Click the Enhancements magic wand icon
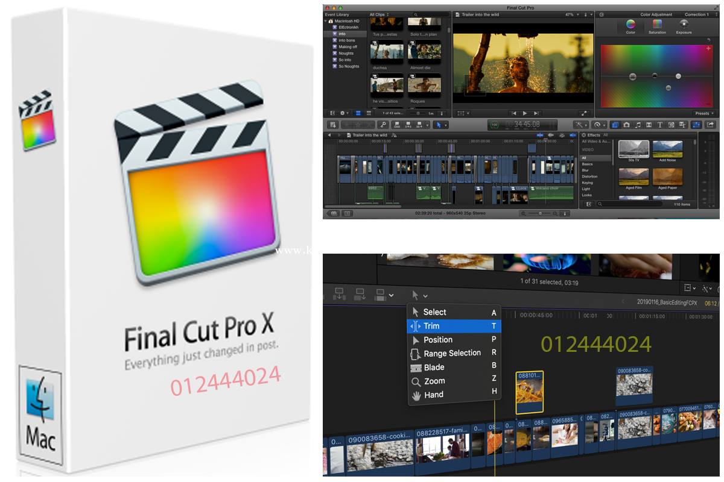The height and width of the screenshot is (482, 724). (581, 125)
